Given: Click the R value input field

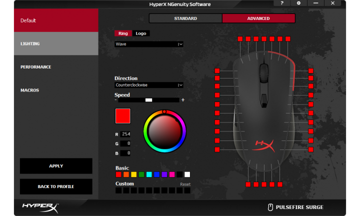Looking at the screenshot, I should 125,134.
